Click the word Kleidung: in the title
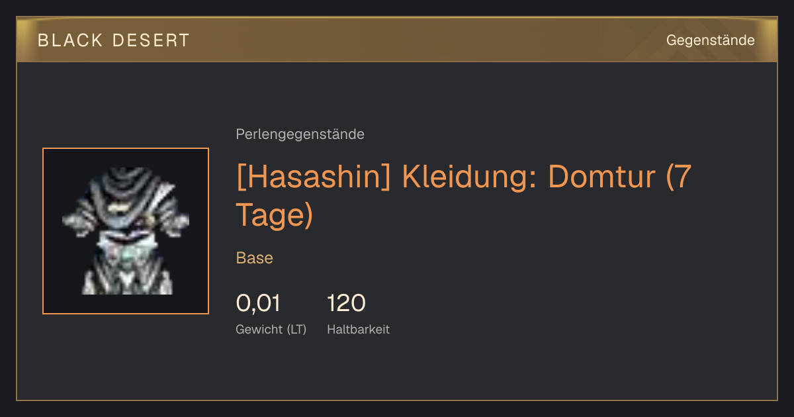This screenshot has height=417, width=794. [471, 177]
